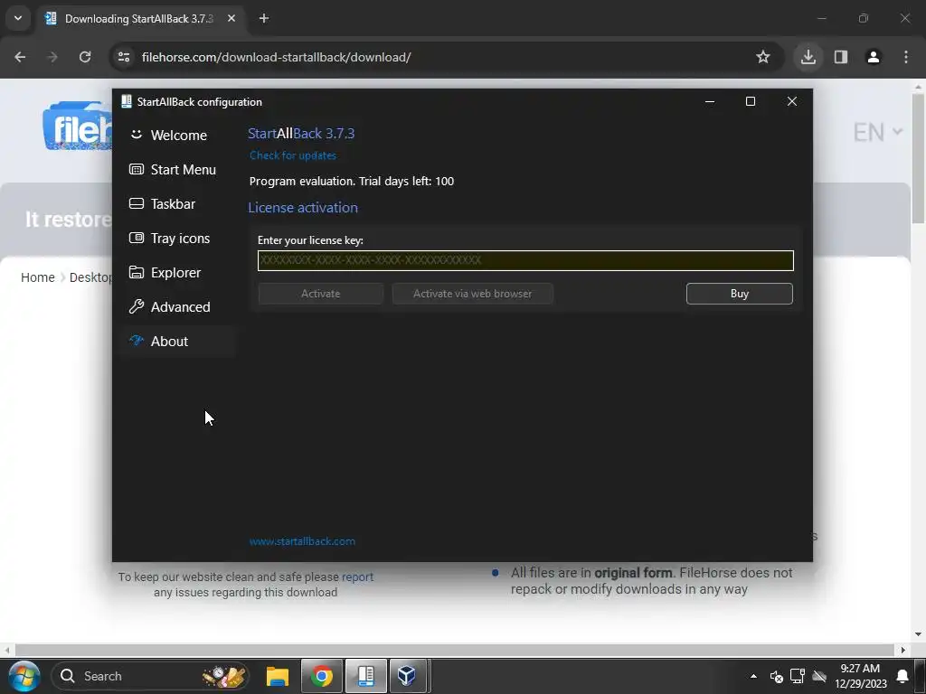Reload the FileHorse page
Screen dimensions: 926x694
click(85, 57)
